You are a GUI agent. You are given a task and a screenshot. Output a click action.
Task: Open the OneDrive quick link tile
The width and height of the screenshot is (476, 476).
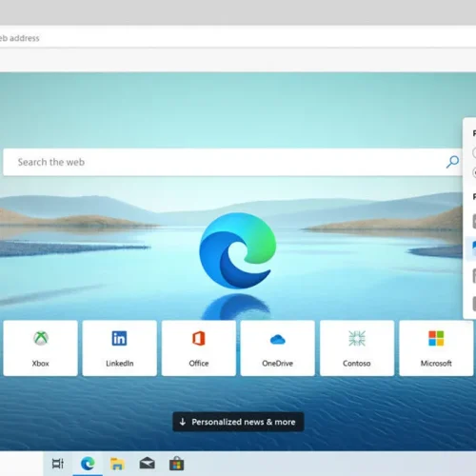pyautogui.click(x=278, y=348)
